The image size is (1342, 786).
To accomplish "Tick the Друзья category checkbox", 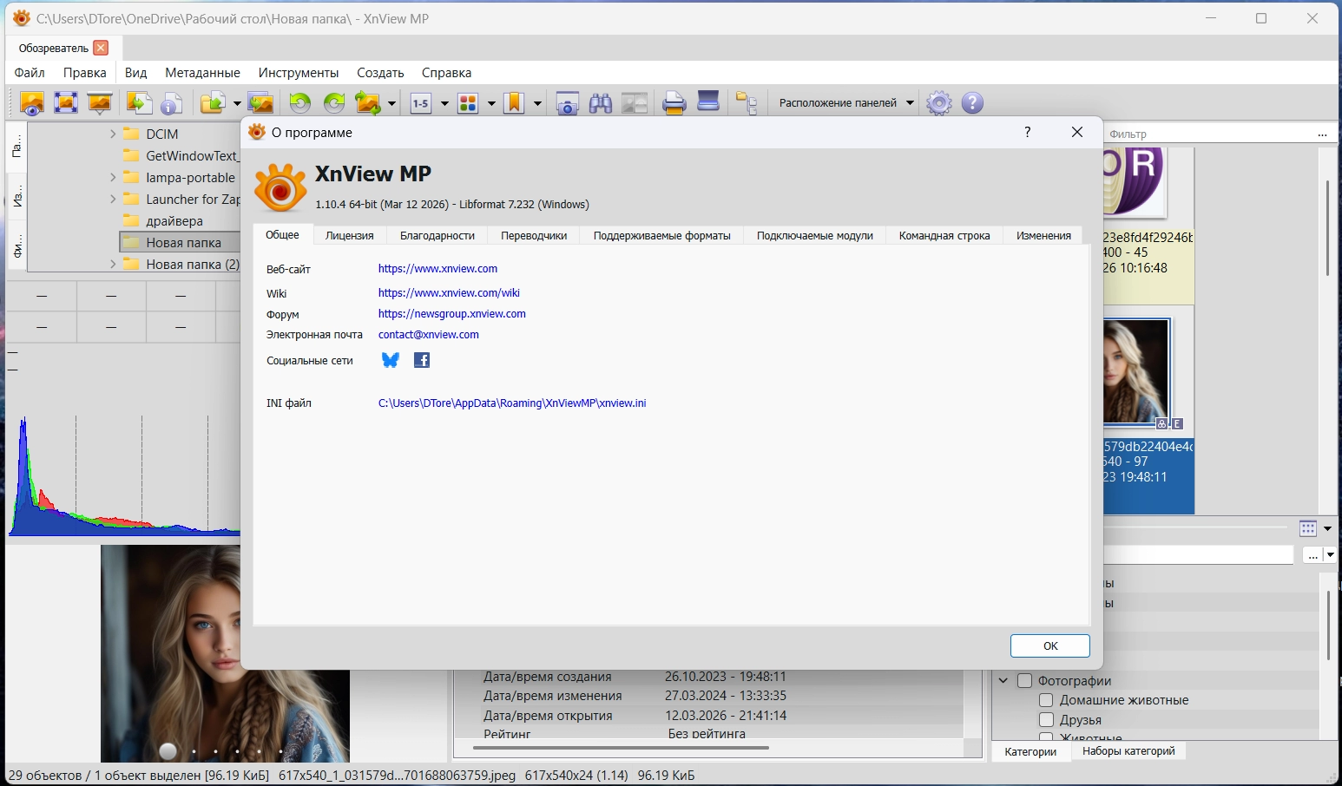I will [x=1046, y=720].
